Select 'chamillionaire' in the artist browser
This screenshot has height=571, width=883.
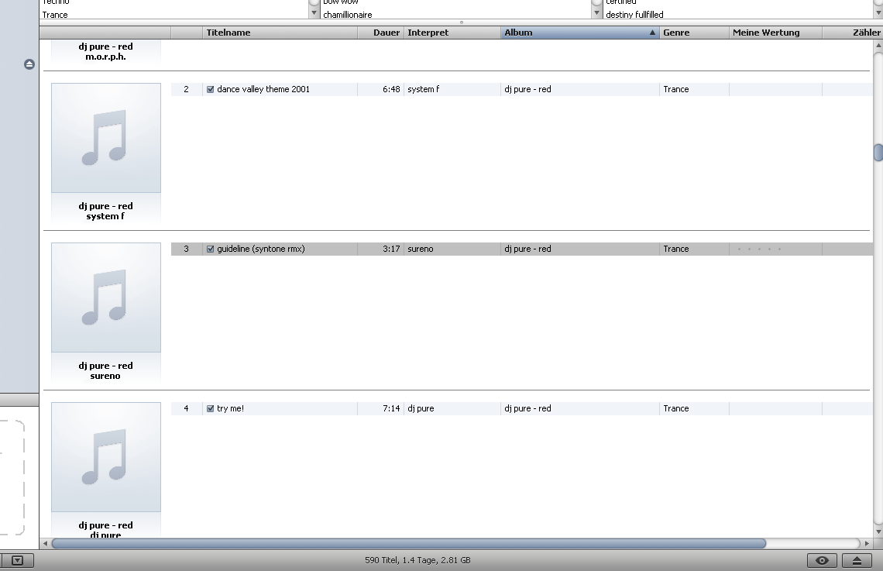click(347, 15)
